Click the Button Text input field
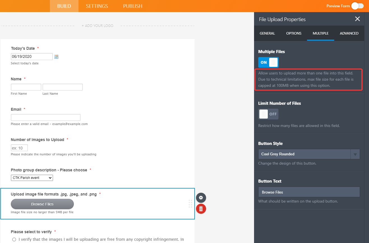 pyautogui.click(x=309, y=192)
